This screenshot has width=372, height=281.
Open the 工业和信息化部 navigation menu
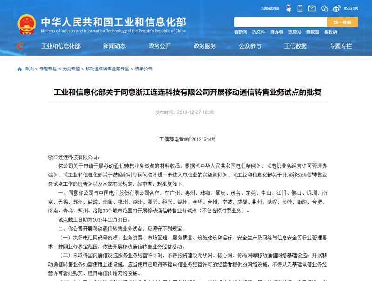coord(61,46)
